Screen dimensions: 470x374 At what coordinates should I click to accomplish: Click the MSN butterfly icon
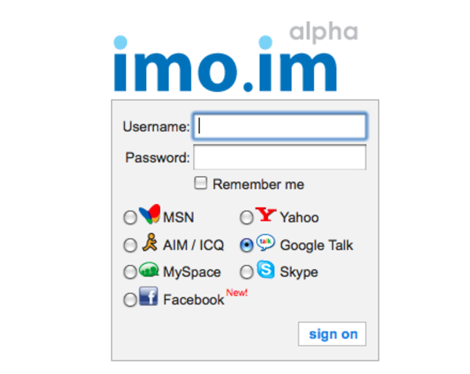(x=149, y=214)
